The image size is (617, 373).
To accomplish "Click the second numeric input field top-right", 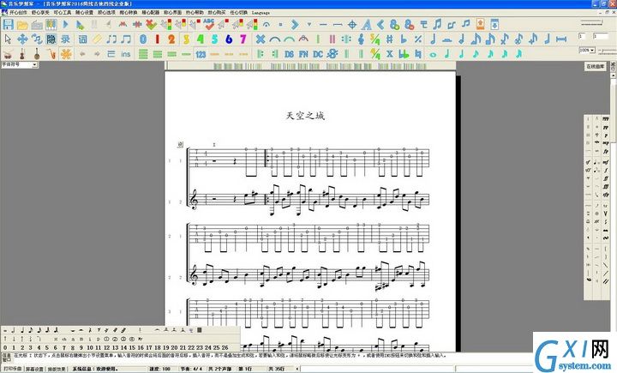I will click(x=600, y=36).
